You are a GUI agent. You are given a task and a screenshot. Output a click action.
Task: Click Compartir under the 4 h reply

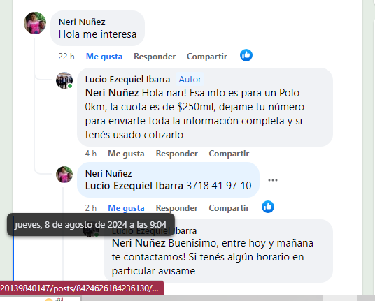[229, 154]
